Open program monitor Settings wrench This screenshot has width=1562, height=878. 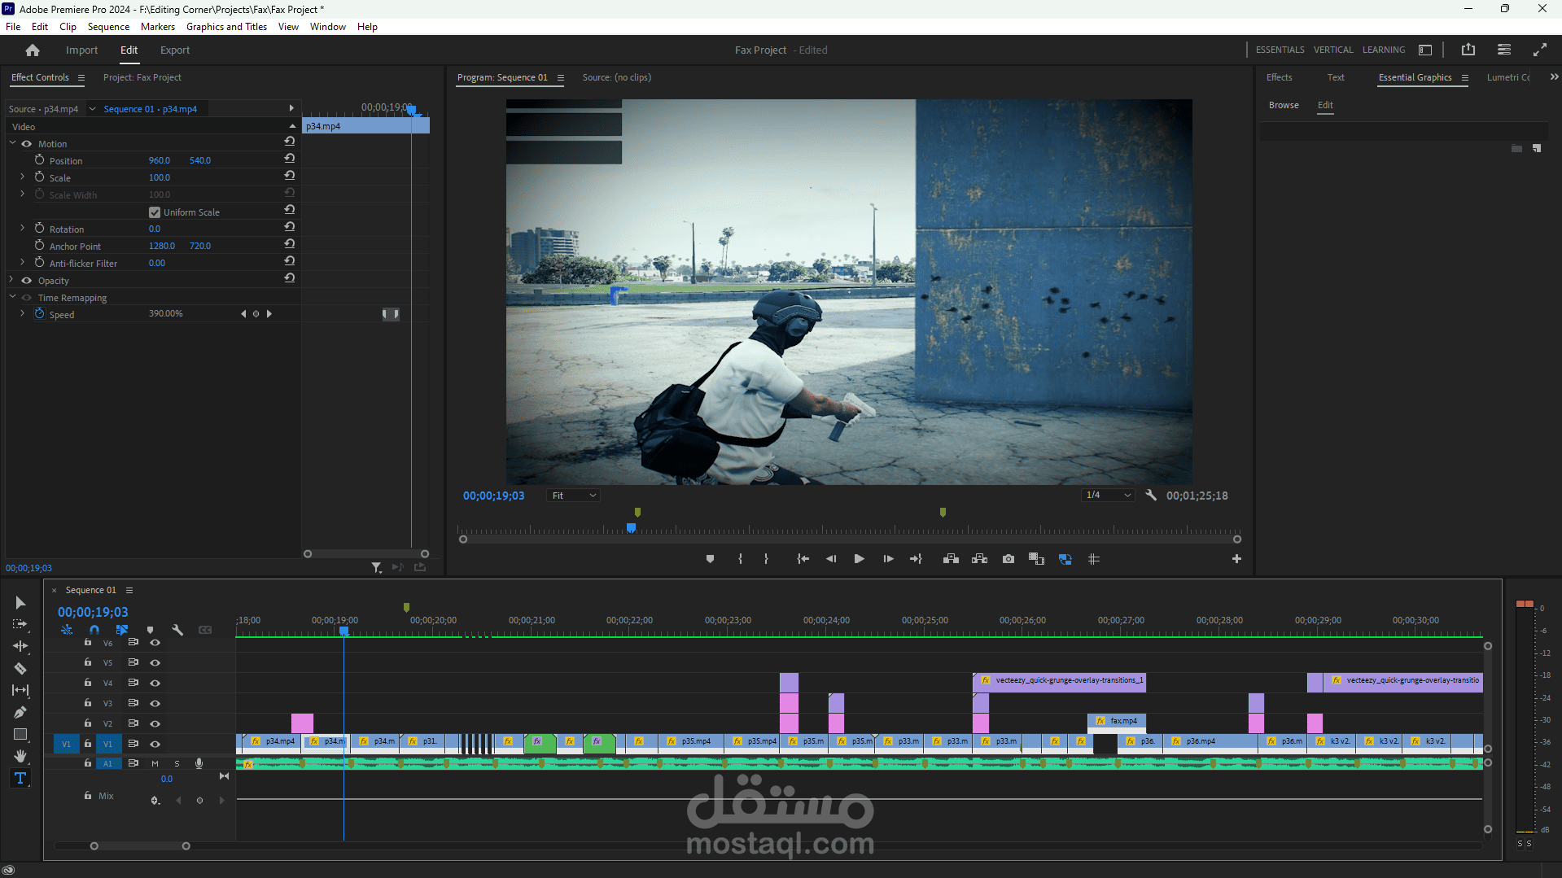click(1151, 495)
